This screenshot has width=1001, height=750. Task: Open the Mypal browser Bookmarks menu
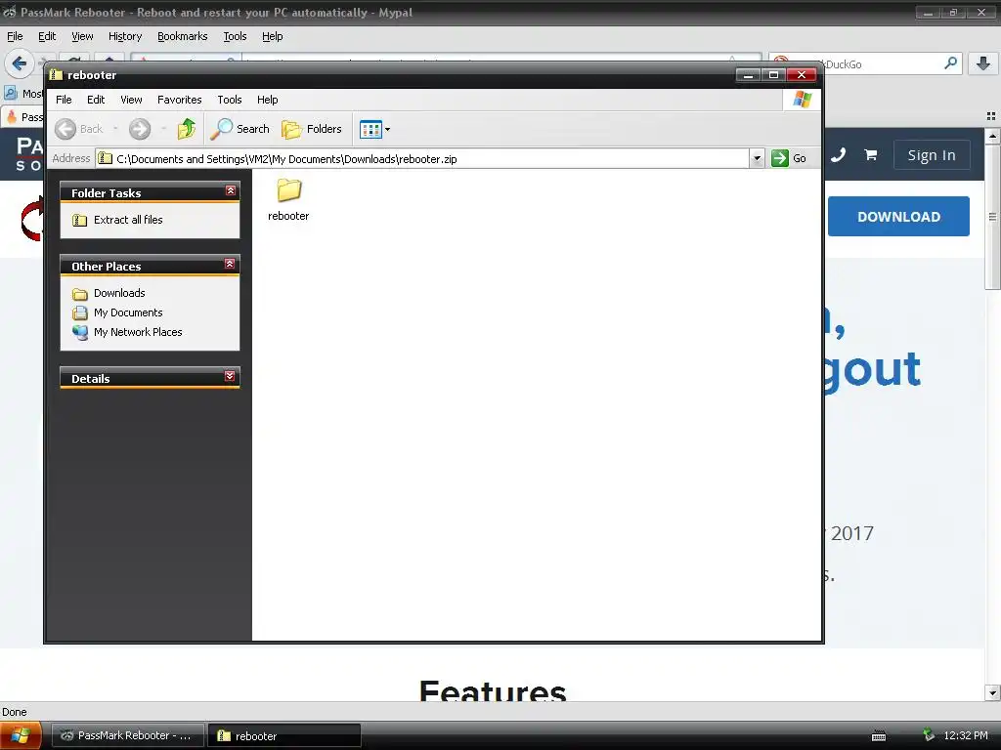[x=183, y=36]
